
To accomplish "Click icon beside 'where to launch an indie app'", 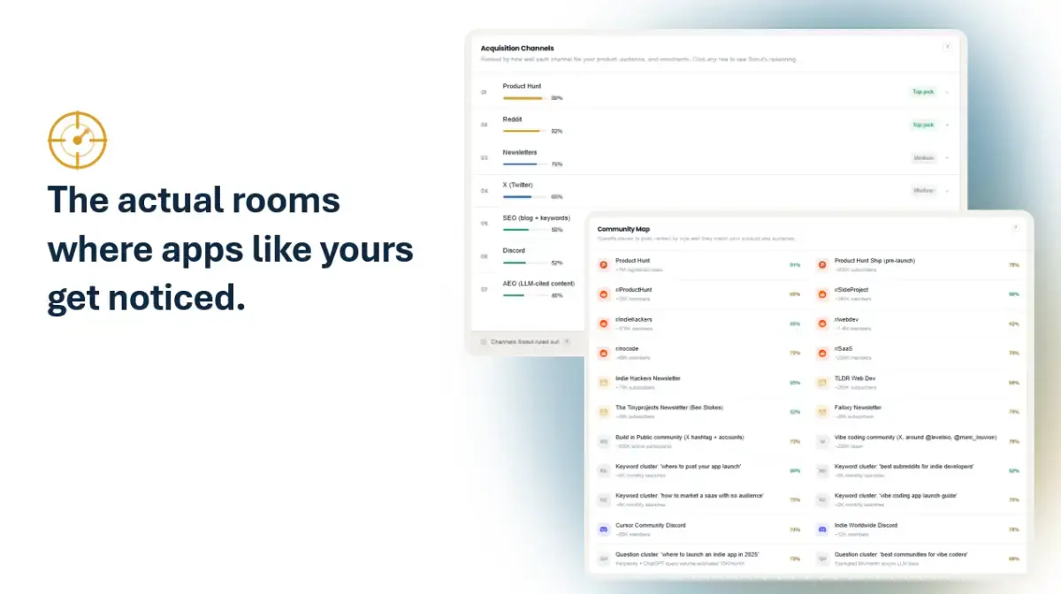I will [604, 559].
